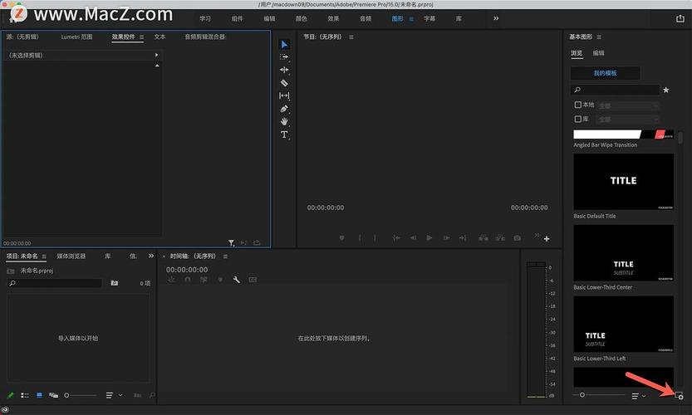Switch to the 编辑 tab in Essential Graphics
692x415 pixels.
click(598, 53)
